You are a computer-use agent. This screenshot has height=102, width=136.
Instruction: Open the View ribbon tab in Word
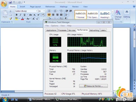coord(85,7)
